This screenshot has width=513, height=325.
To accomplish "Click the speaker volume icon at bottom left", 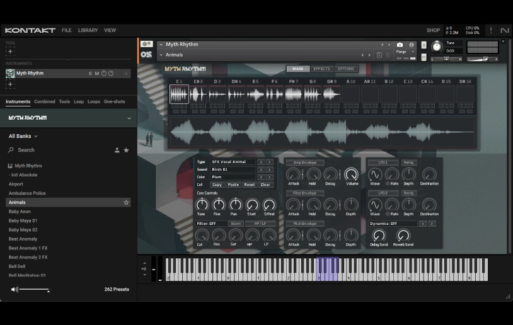I will pos(14,289).
